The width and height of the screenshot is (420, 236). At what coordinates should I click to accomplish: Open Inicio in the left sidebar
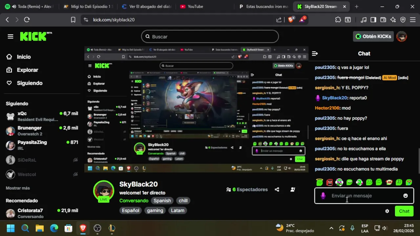24,57
